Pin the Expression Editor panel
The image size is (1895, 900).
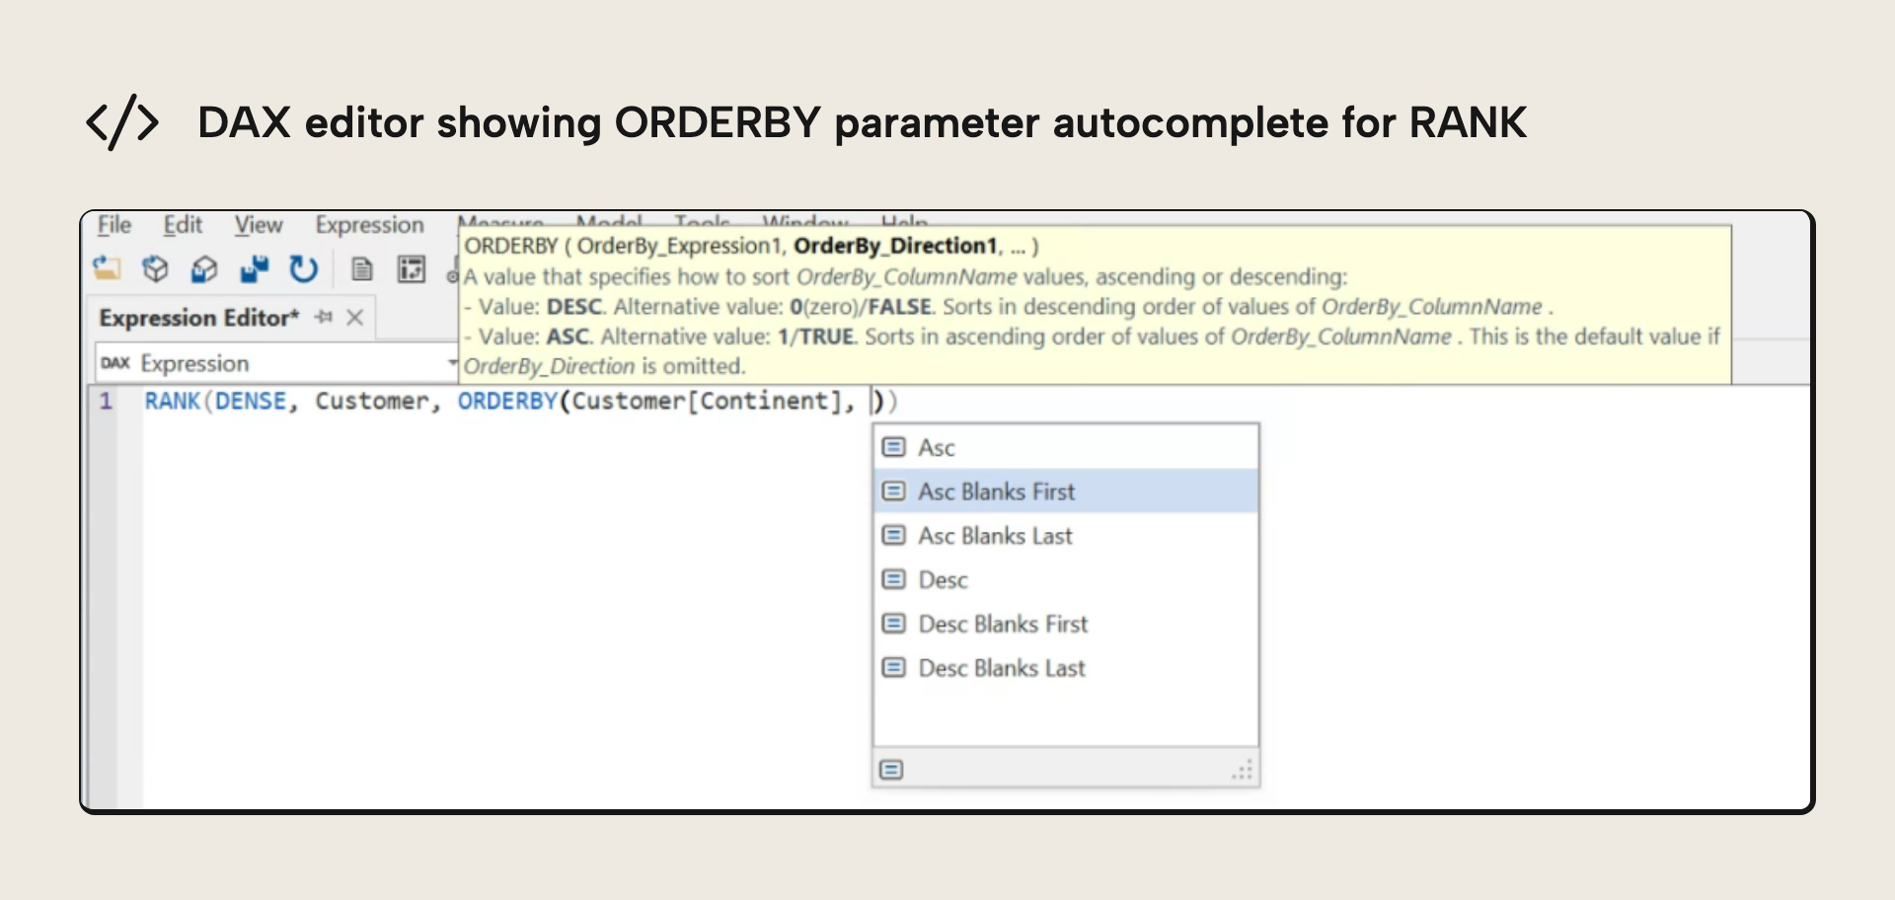(324, 317)
